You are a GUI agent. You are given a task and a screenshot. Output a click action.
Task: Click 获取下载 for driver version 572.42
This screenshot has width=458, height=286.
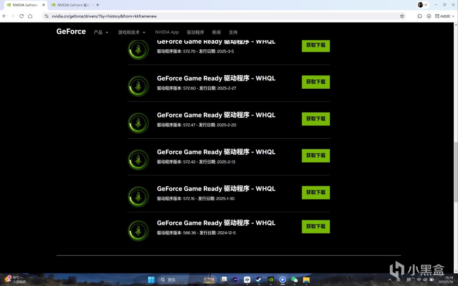316,156
